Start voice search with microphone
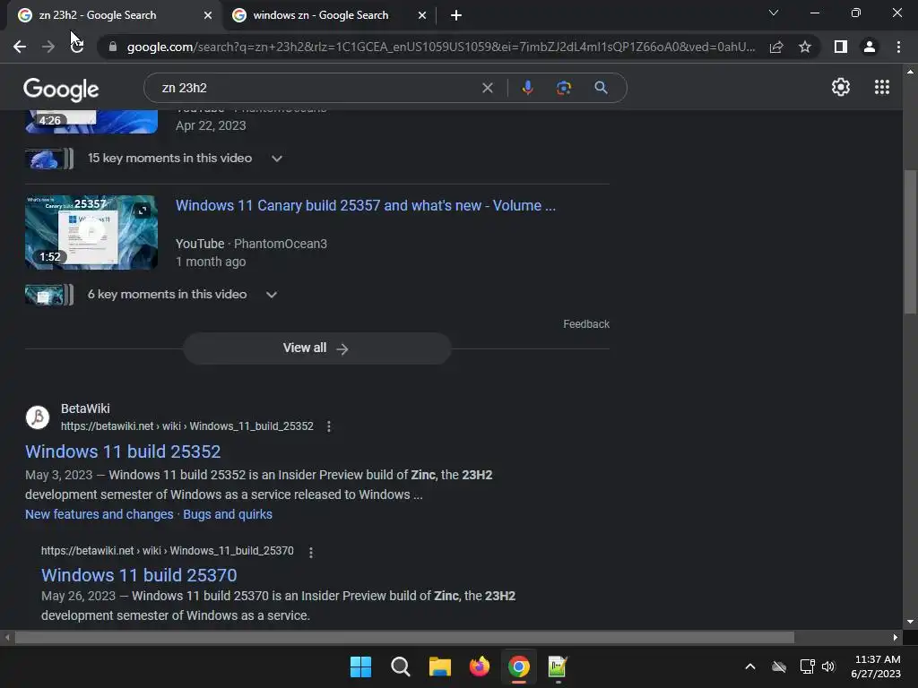 (527, 88)
